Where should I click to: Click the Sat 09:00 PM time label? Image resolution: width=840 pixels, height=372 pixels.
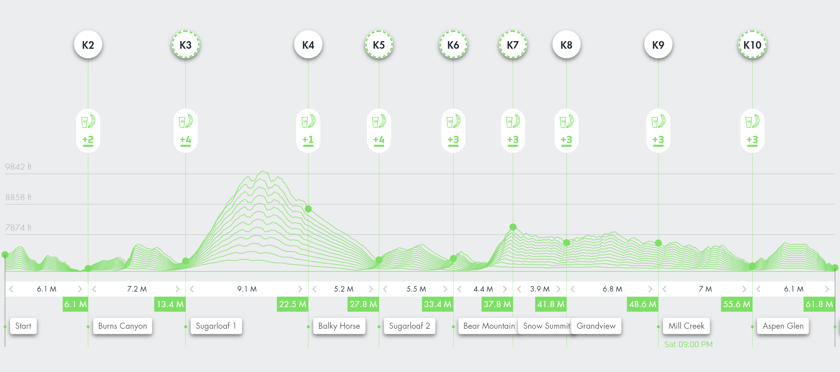pyautogui.click(x=688, y=344)
